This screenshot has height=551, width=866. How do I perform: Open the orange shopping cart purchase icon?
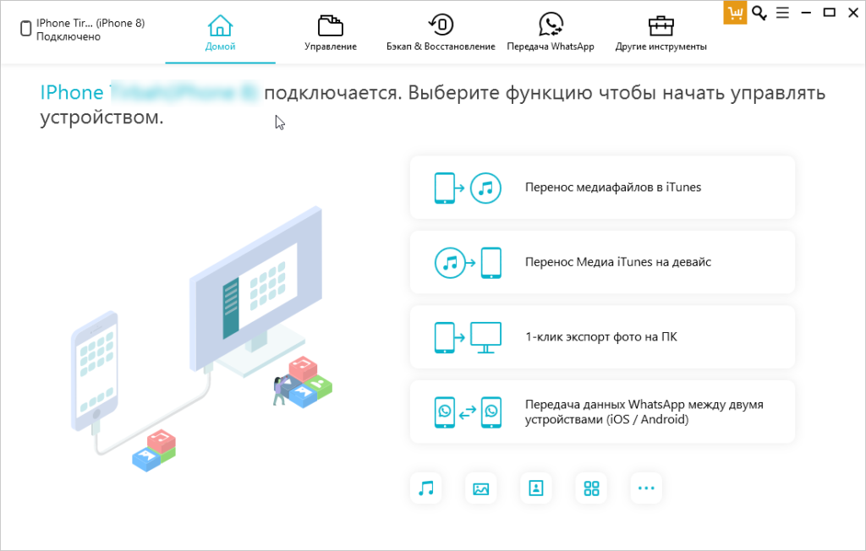tap(734, 13)
